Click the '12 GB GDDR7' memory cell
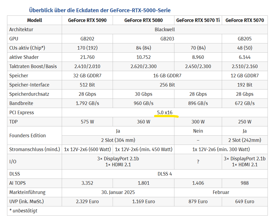This screenshot has height=220, width=280. [245, 75]
